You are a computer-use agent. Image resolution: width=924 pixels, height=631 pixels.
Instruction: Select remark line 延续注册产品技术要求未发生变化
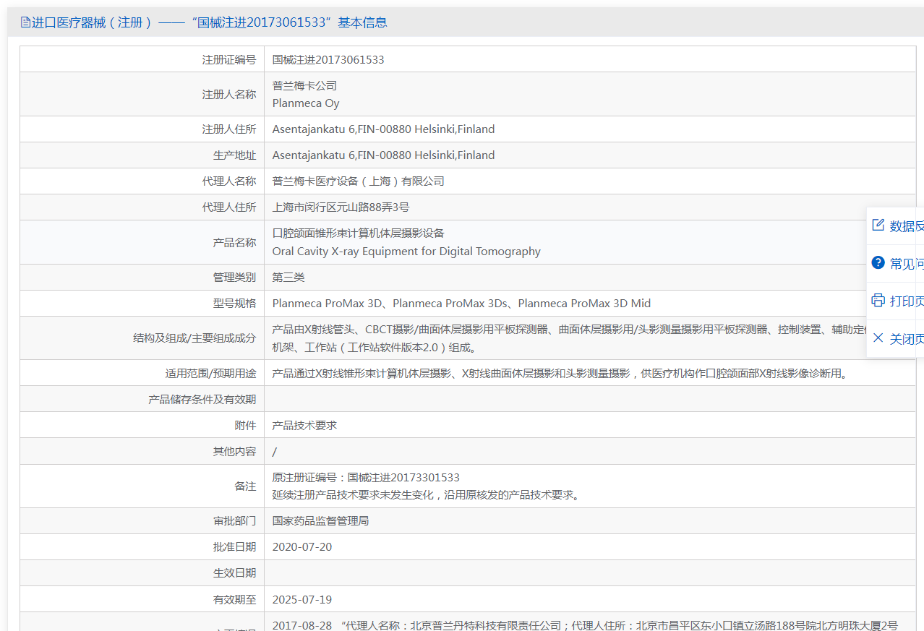(x=426, y=495)
